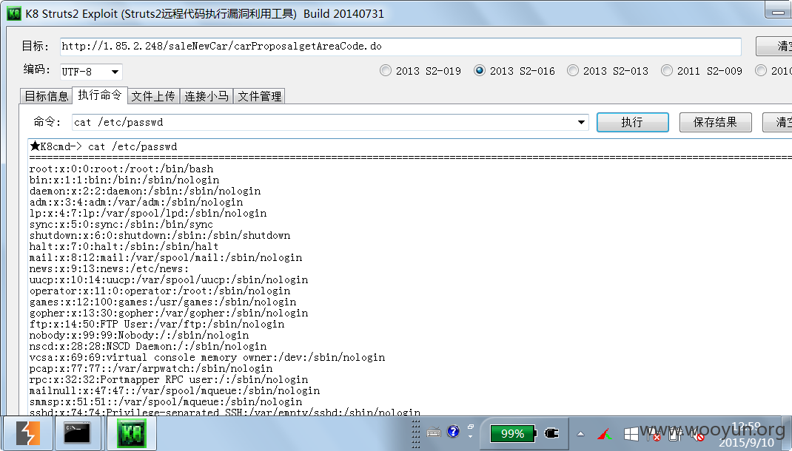Switch to the 文件上传 tab
Image resolution: width=792 pixels, height=451 pixels.
point(153,96)
